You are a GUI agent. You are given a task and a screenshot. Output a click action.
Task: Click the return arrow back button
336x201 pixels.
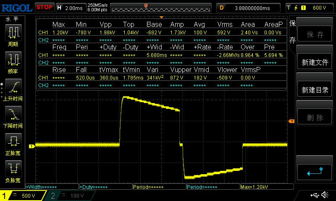click(315, 172)
